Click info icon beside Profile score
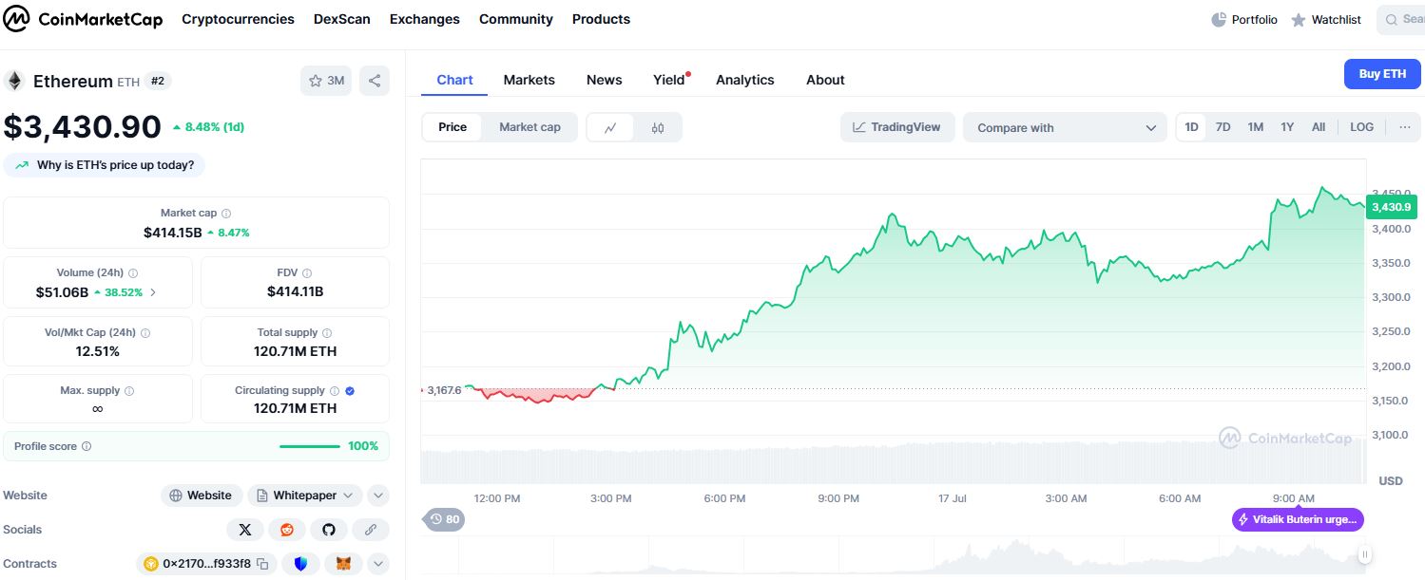The image size is (1425, 580). [x=87, y=446]
